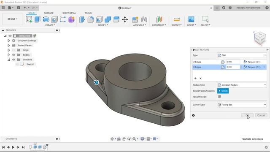Open timeline settings gear
This screenshot has width=270, height=152.
[x=266, y=147]
